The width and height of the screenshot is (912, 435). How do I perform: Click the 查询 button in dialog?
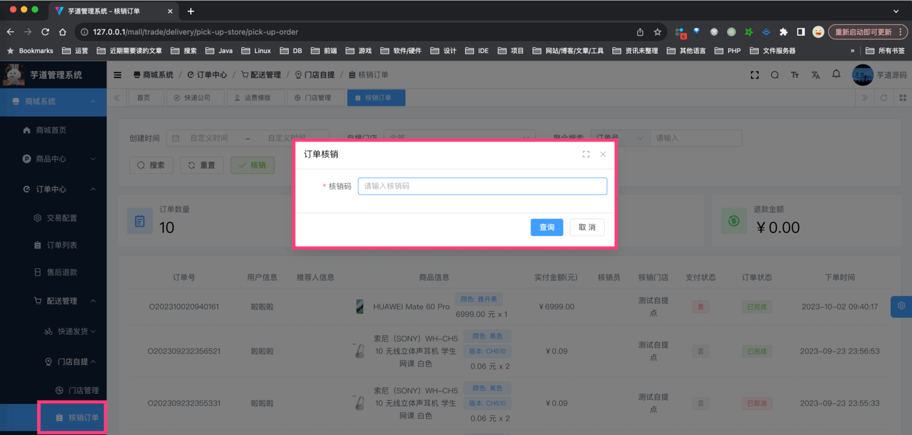click(546, 227)
